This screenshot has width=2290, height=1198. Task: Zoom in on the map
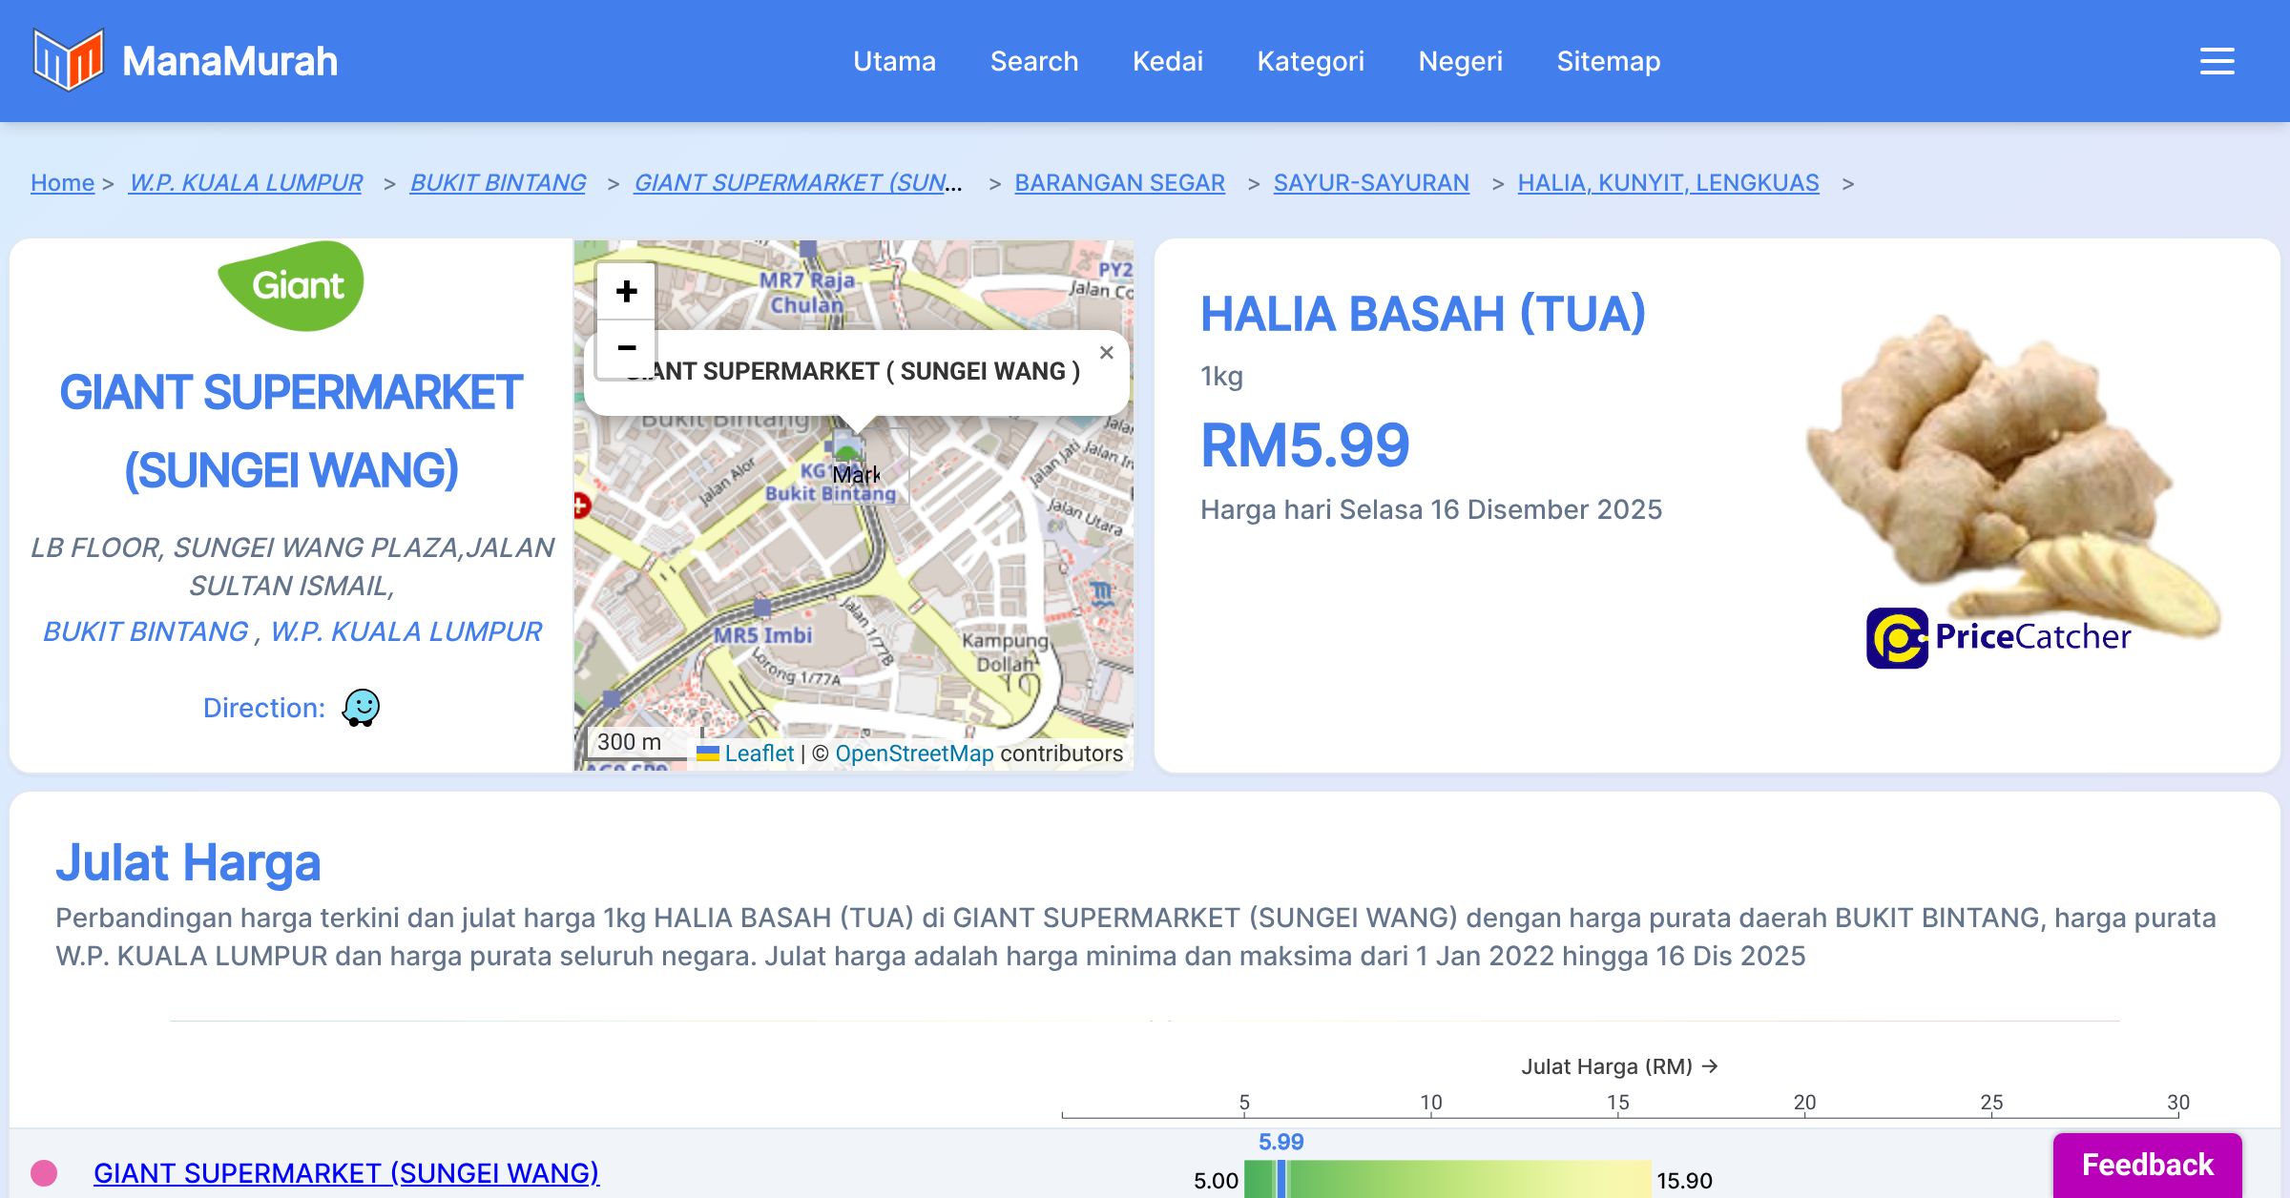[x=626, y=291]
